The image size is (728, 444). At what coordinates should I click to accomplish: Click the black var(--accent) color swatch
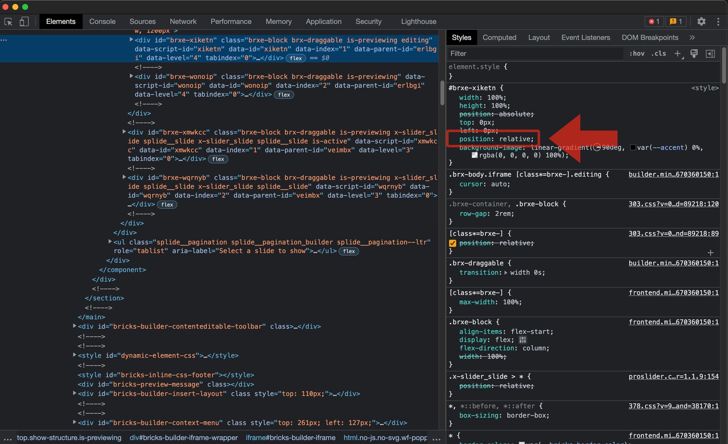[633, 147]
